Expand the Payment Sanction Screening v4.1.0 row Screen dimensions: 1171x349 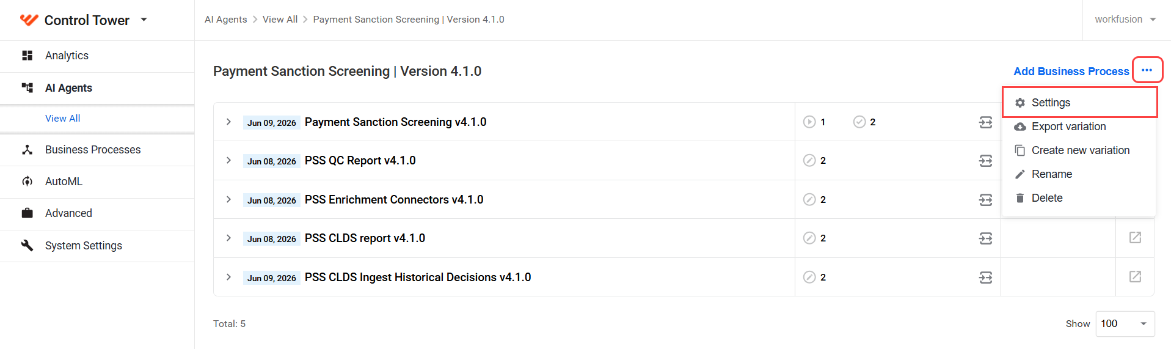[228, 122]
